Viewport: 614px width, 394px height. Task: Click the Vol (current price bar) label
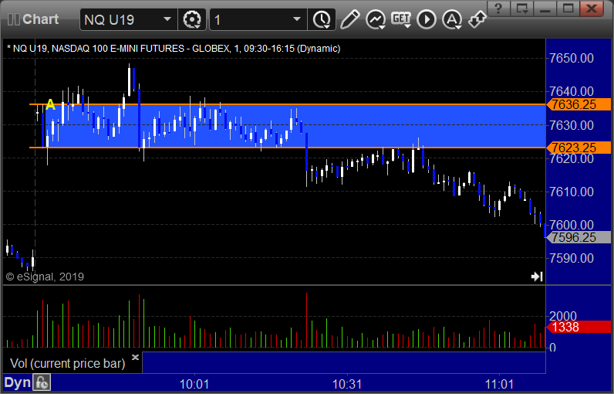[67, 363]
